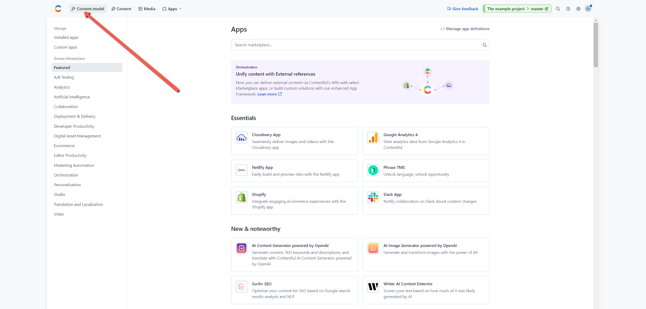The width and height of the screenshot is (646, 309).
Task: Go to the Content tab
Action: coord(122,9)
